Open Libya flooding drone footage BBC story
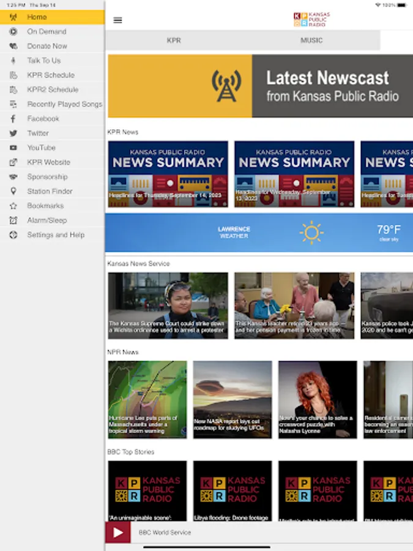 click(233, 491)
